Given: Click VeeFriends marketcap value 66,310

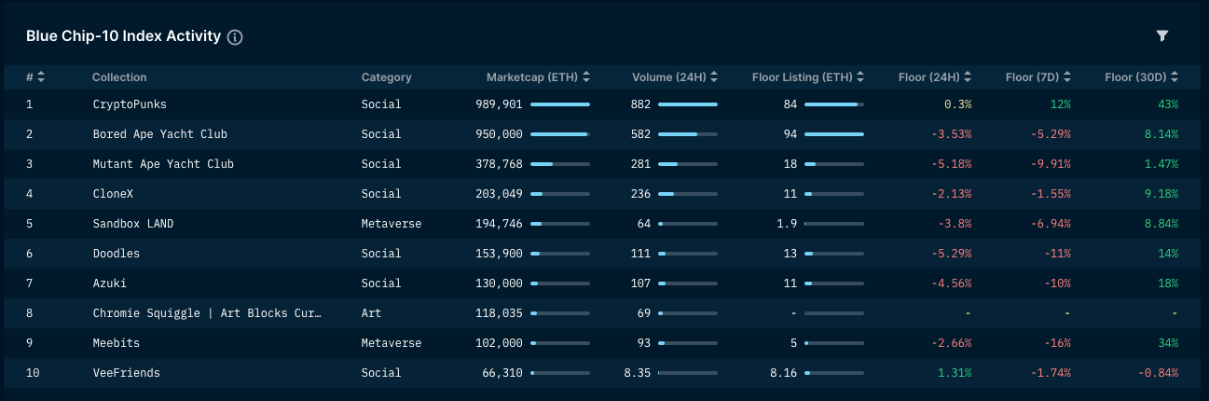Looking at the screenshot, I should [501, 373].
